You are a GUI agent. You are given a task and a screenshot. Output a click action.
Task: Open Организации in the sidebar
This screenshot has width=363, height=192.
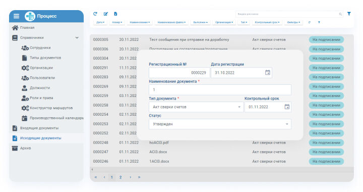(41, 68)
